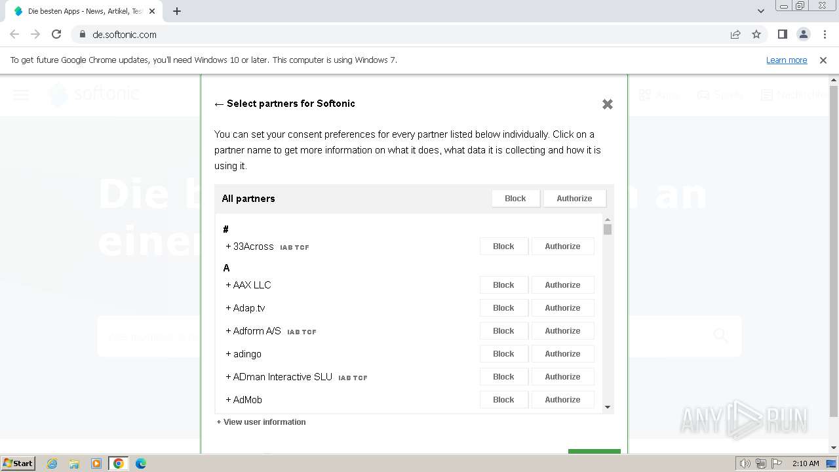The width and height of the screenshot is (839, 472).
Task: Expand ADman Interactive SLU details
Action: pos(279,377)
